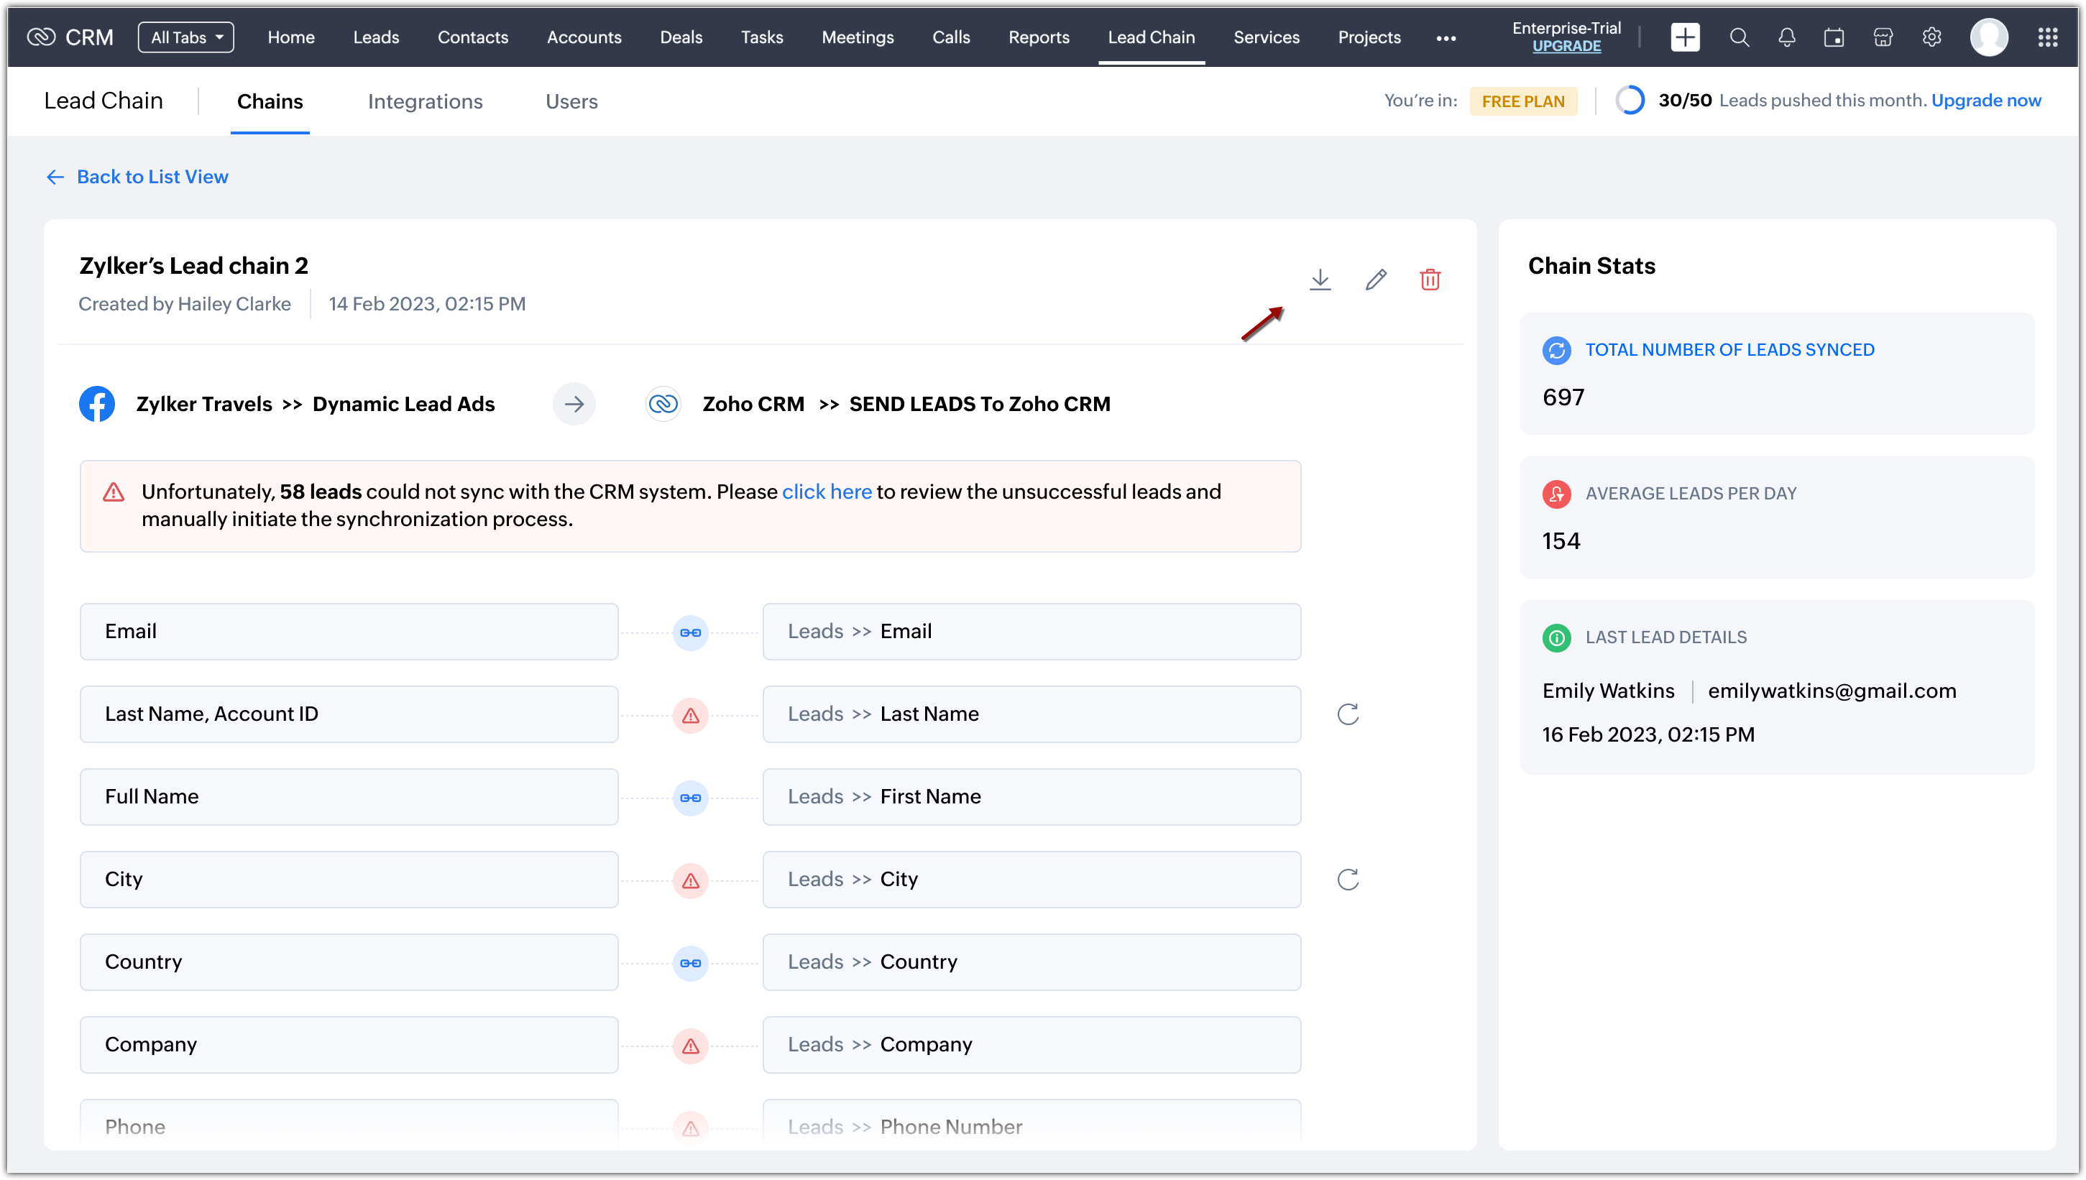
Task: Expand the All Tabs dropdown
Action: click(x=185, y=37)
